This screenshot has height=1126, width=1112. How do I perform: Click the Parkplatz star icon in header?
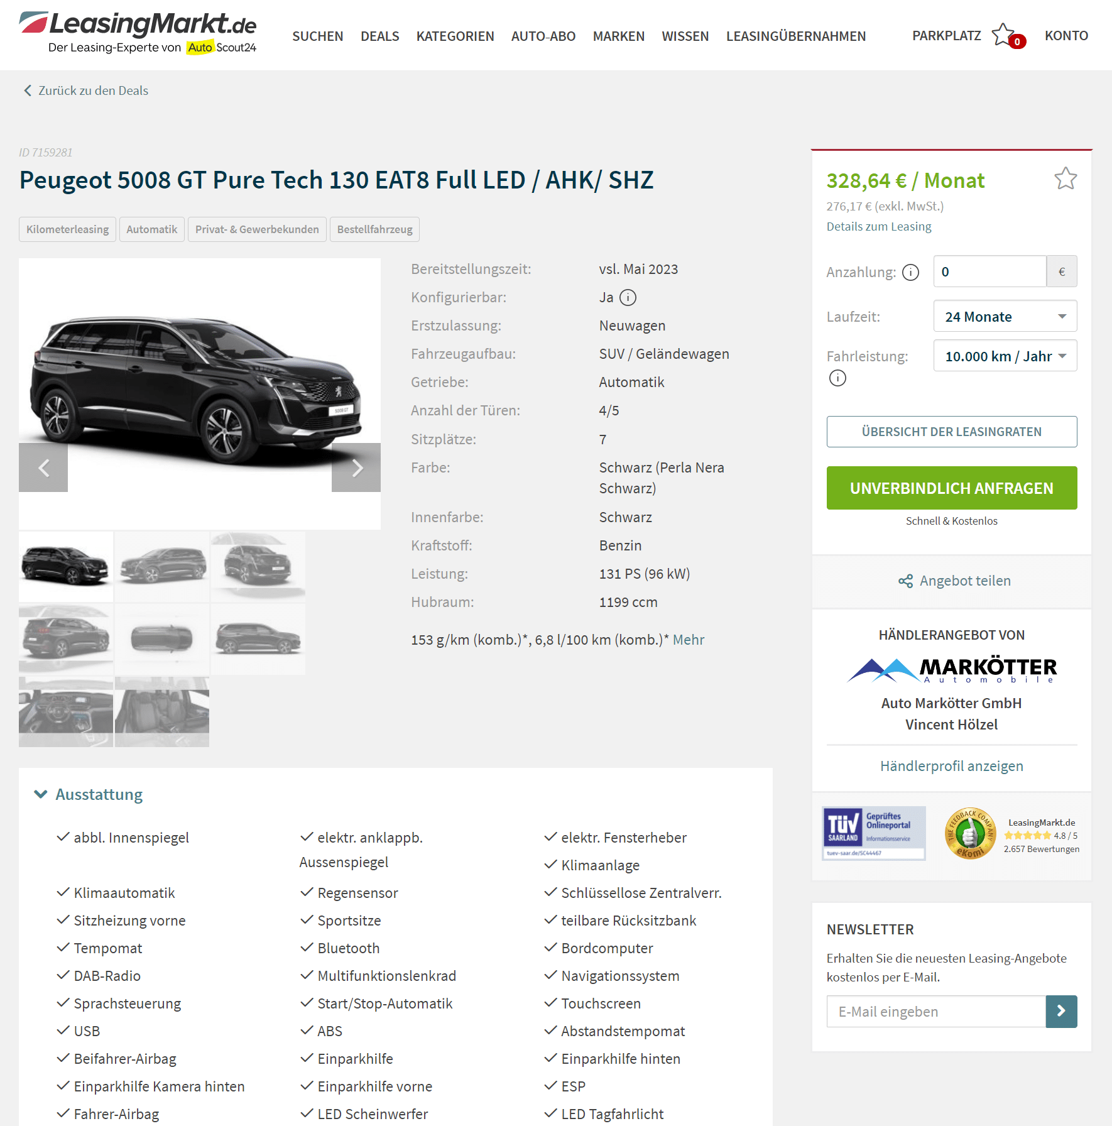[x=1003, y=35]
